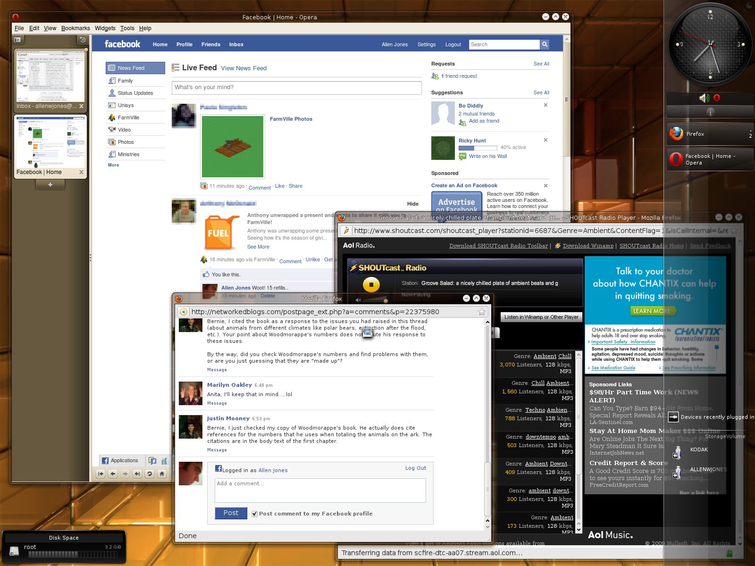Add Bo Diddly as friend

pyautogui.click(x=484, y=121)
